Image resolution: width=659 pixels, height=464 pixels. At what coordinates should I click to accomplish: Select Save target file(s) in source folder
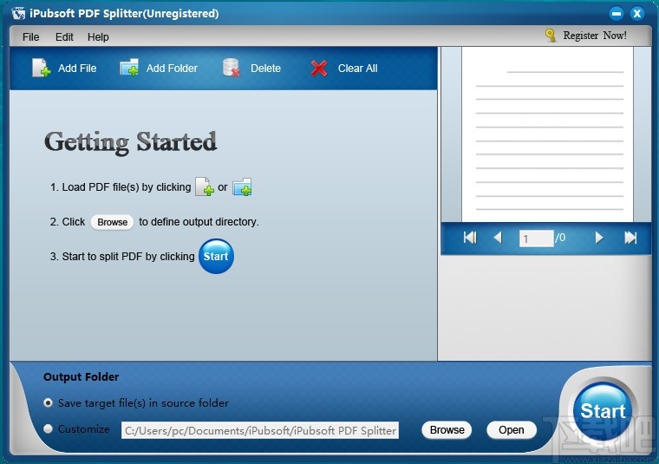click(x=48, y=402)
